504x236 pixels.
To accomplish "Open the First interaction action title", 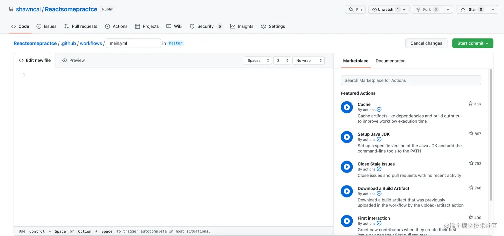I will (374, 218).
